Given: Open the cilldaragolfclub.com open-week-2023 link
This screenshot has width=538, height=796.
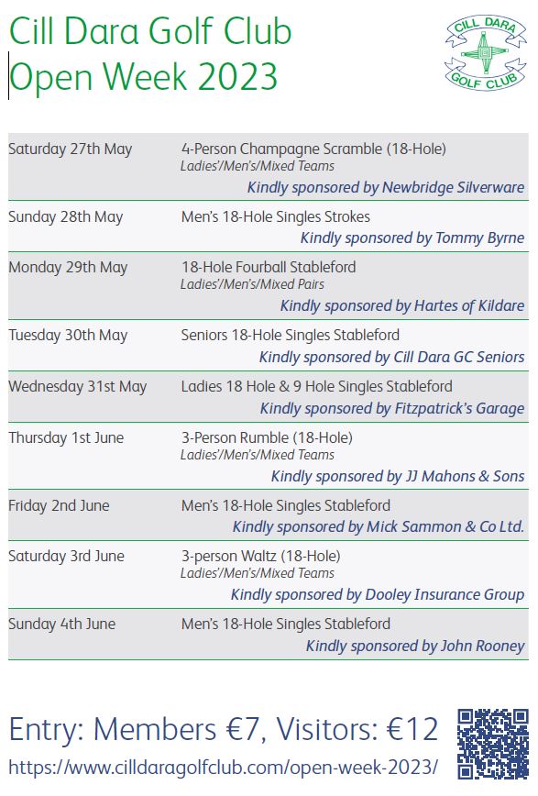Looking at the screenshot, I should (223, 767).
